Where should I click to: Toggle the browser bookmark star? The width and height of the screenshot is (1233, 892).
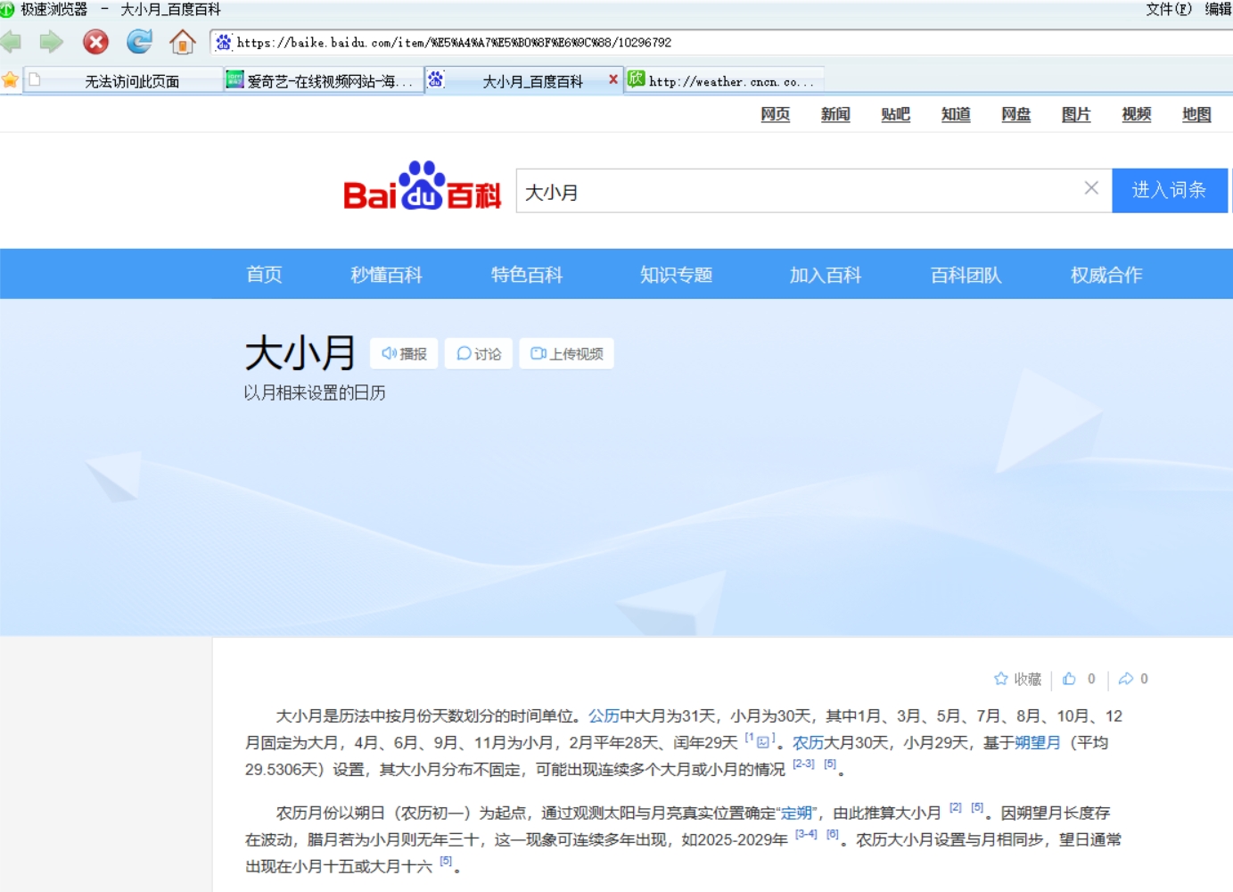pyautogui.click(x=10, y=79)
